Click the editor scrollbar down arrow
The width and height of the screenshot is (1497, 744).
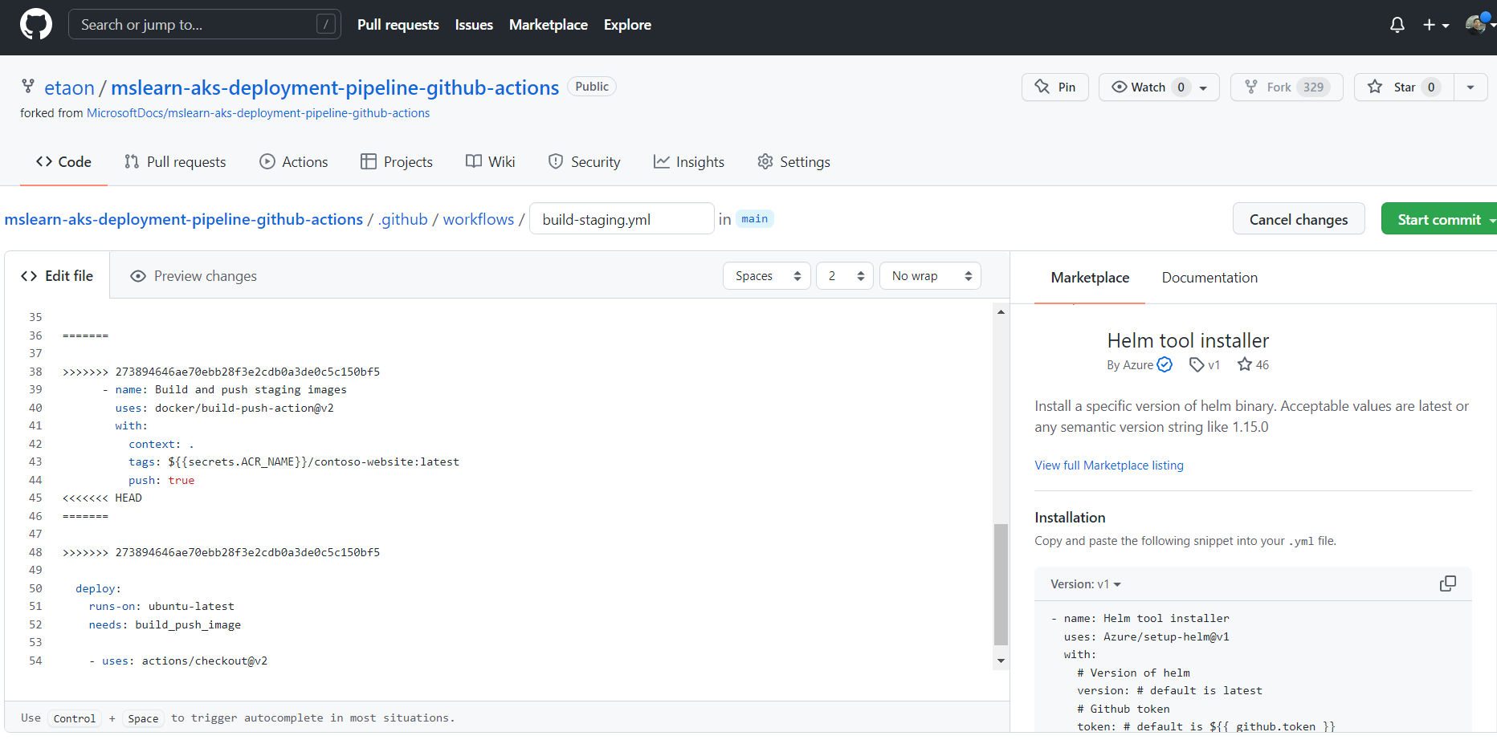tap(1001, 661)
